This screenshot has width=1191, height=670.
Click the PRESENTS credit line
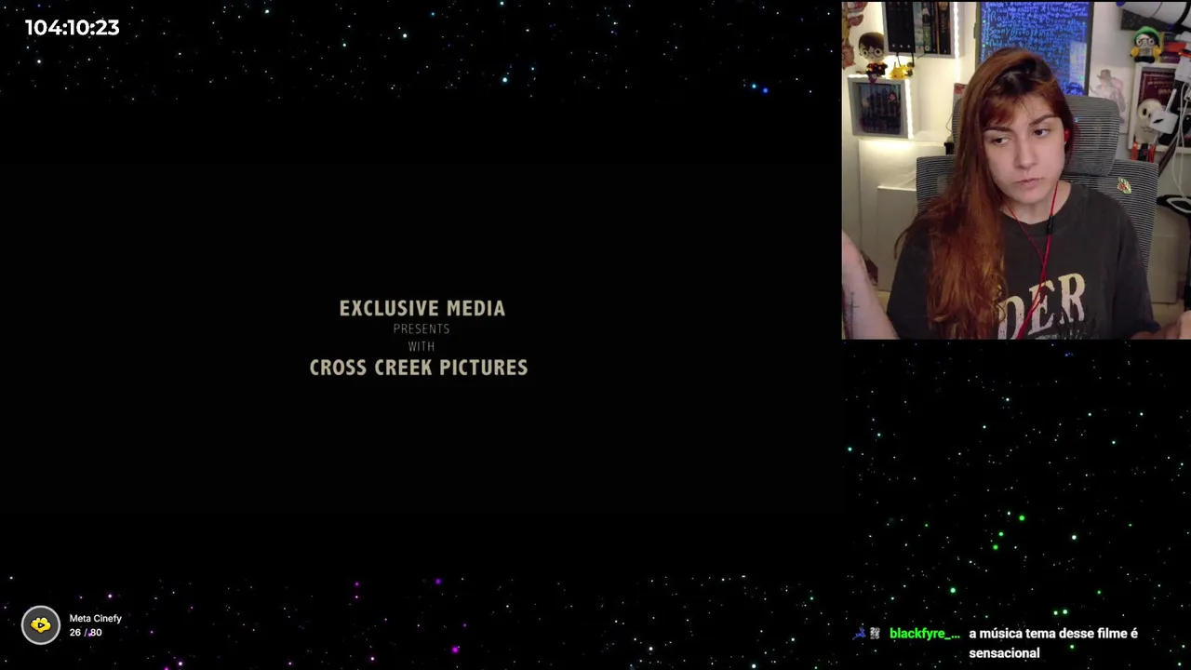(x=422, y=328)
